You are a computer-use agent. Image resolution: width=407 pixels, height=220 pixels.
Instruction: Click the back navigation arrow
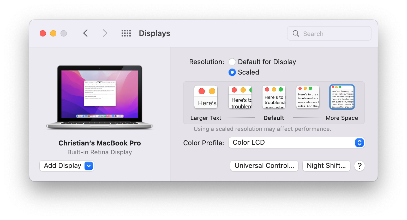point(86,33)
